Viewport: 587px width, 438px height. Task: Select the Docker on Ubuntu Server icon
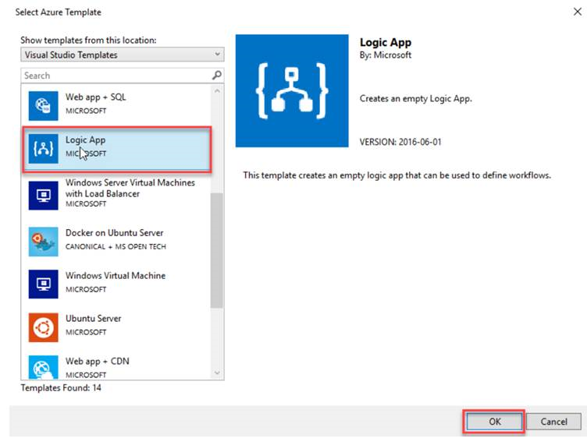(x=43, y=242)
